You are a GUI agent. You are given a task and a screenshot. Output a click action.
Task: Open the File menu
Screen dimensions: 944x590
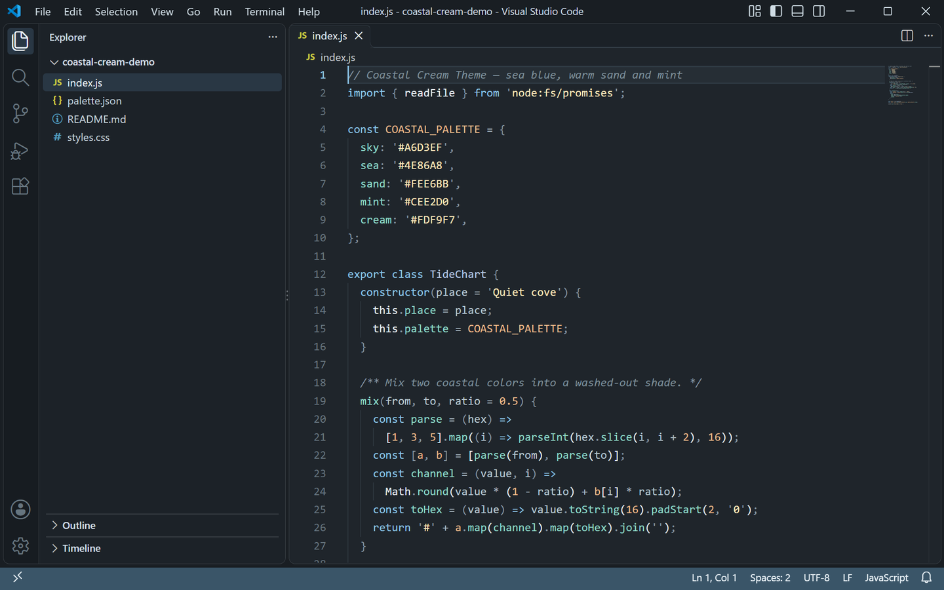coord(43,11)
